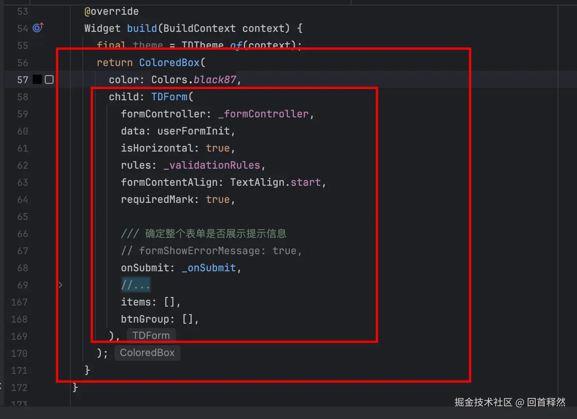Click the TDForm constructor on the child line
The width and height of the screenshot is (577, 419).
[x=169, y=97]
